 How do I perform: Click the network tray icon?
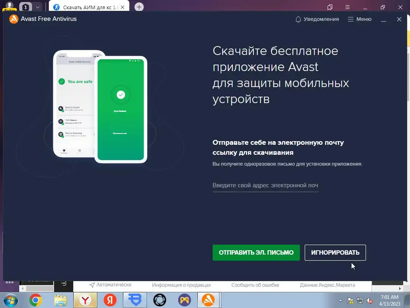(360, 300)
